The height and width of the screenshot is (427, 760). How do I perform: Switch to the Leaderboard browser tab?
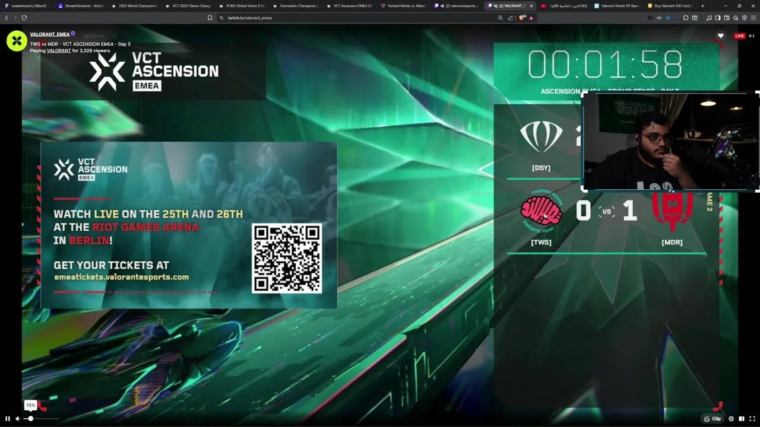pos(26,6)
